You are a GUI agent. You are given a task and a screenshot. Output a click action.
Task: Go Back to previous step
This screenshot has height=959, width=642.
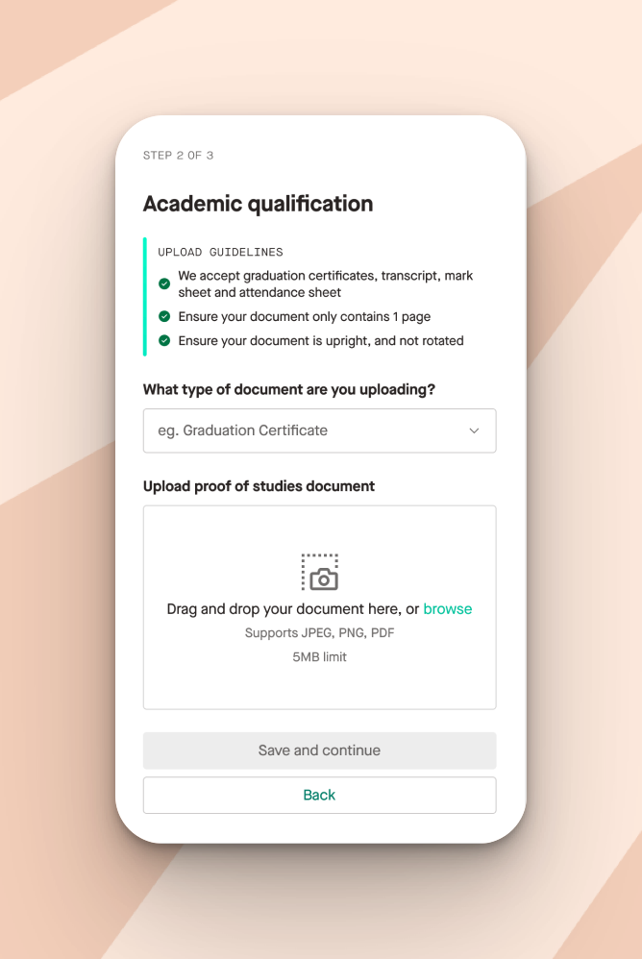pos(320,795)
